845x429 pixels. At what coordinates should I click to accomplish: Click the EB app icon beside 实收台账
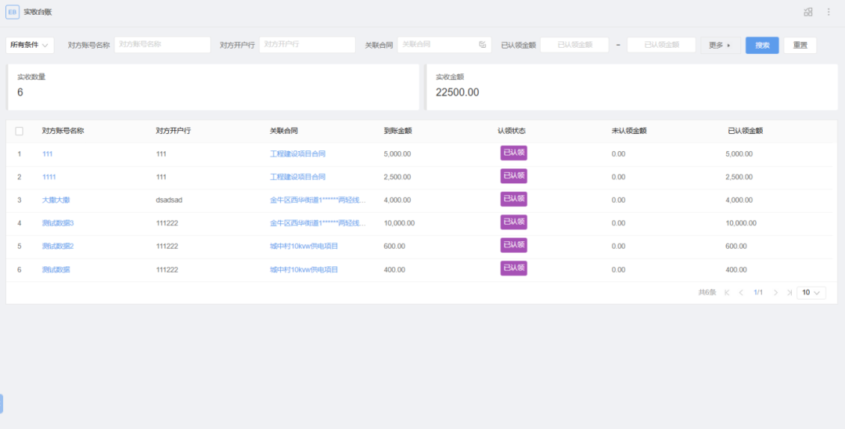click(x=13, y=12)
